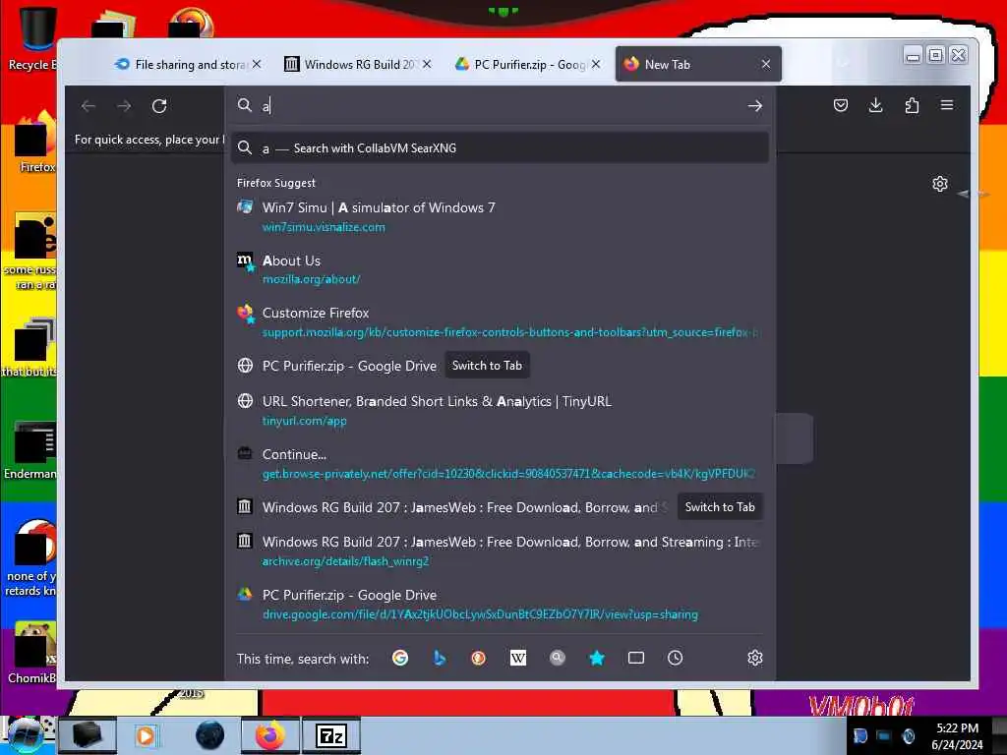The height and width of the screenshot is (755, 1007).
Task: Close the New Tab tab
Action: 765,64
